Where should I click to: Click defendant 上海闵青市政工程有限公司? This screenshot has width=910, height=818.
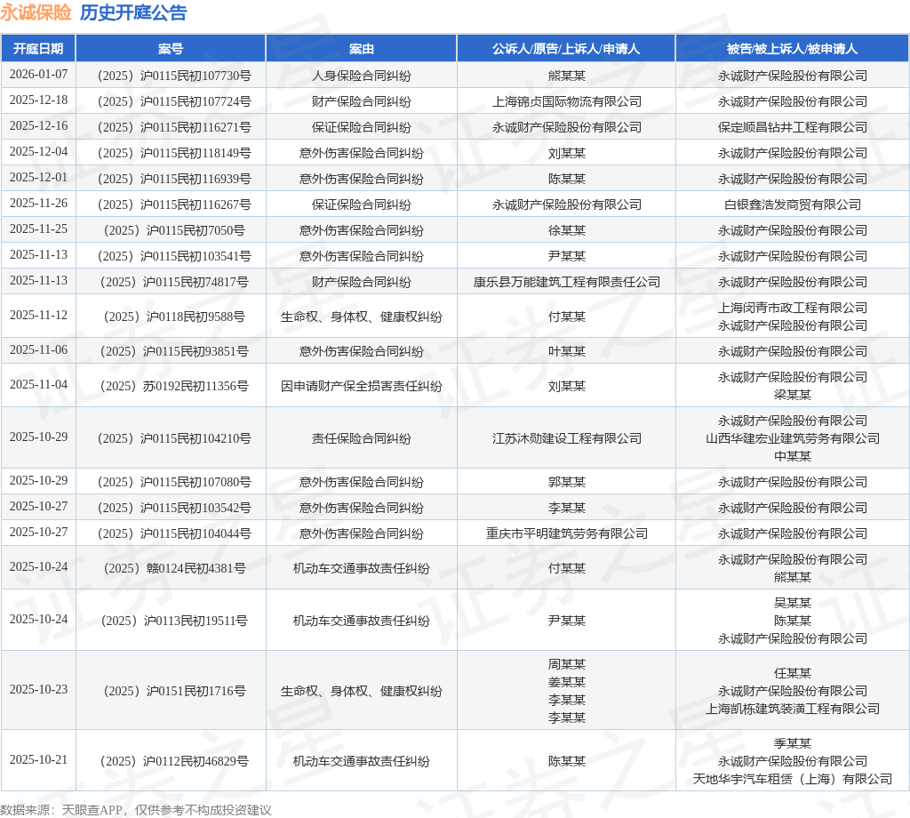pos(792,308)
